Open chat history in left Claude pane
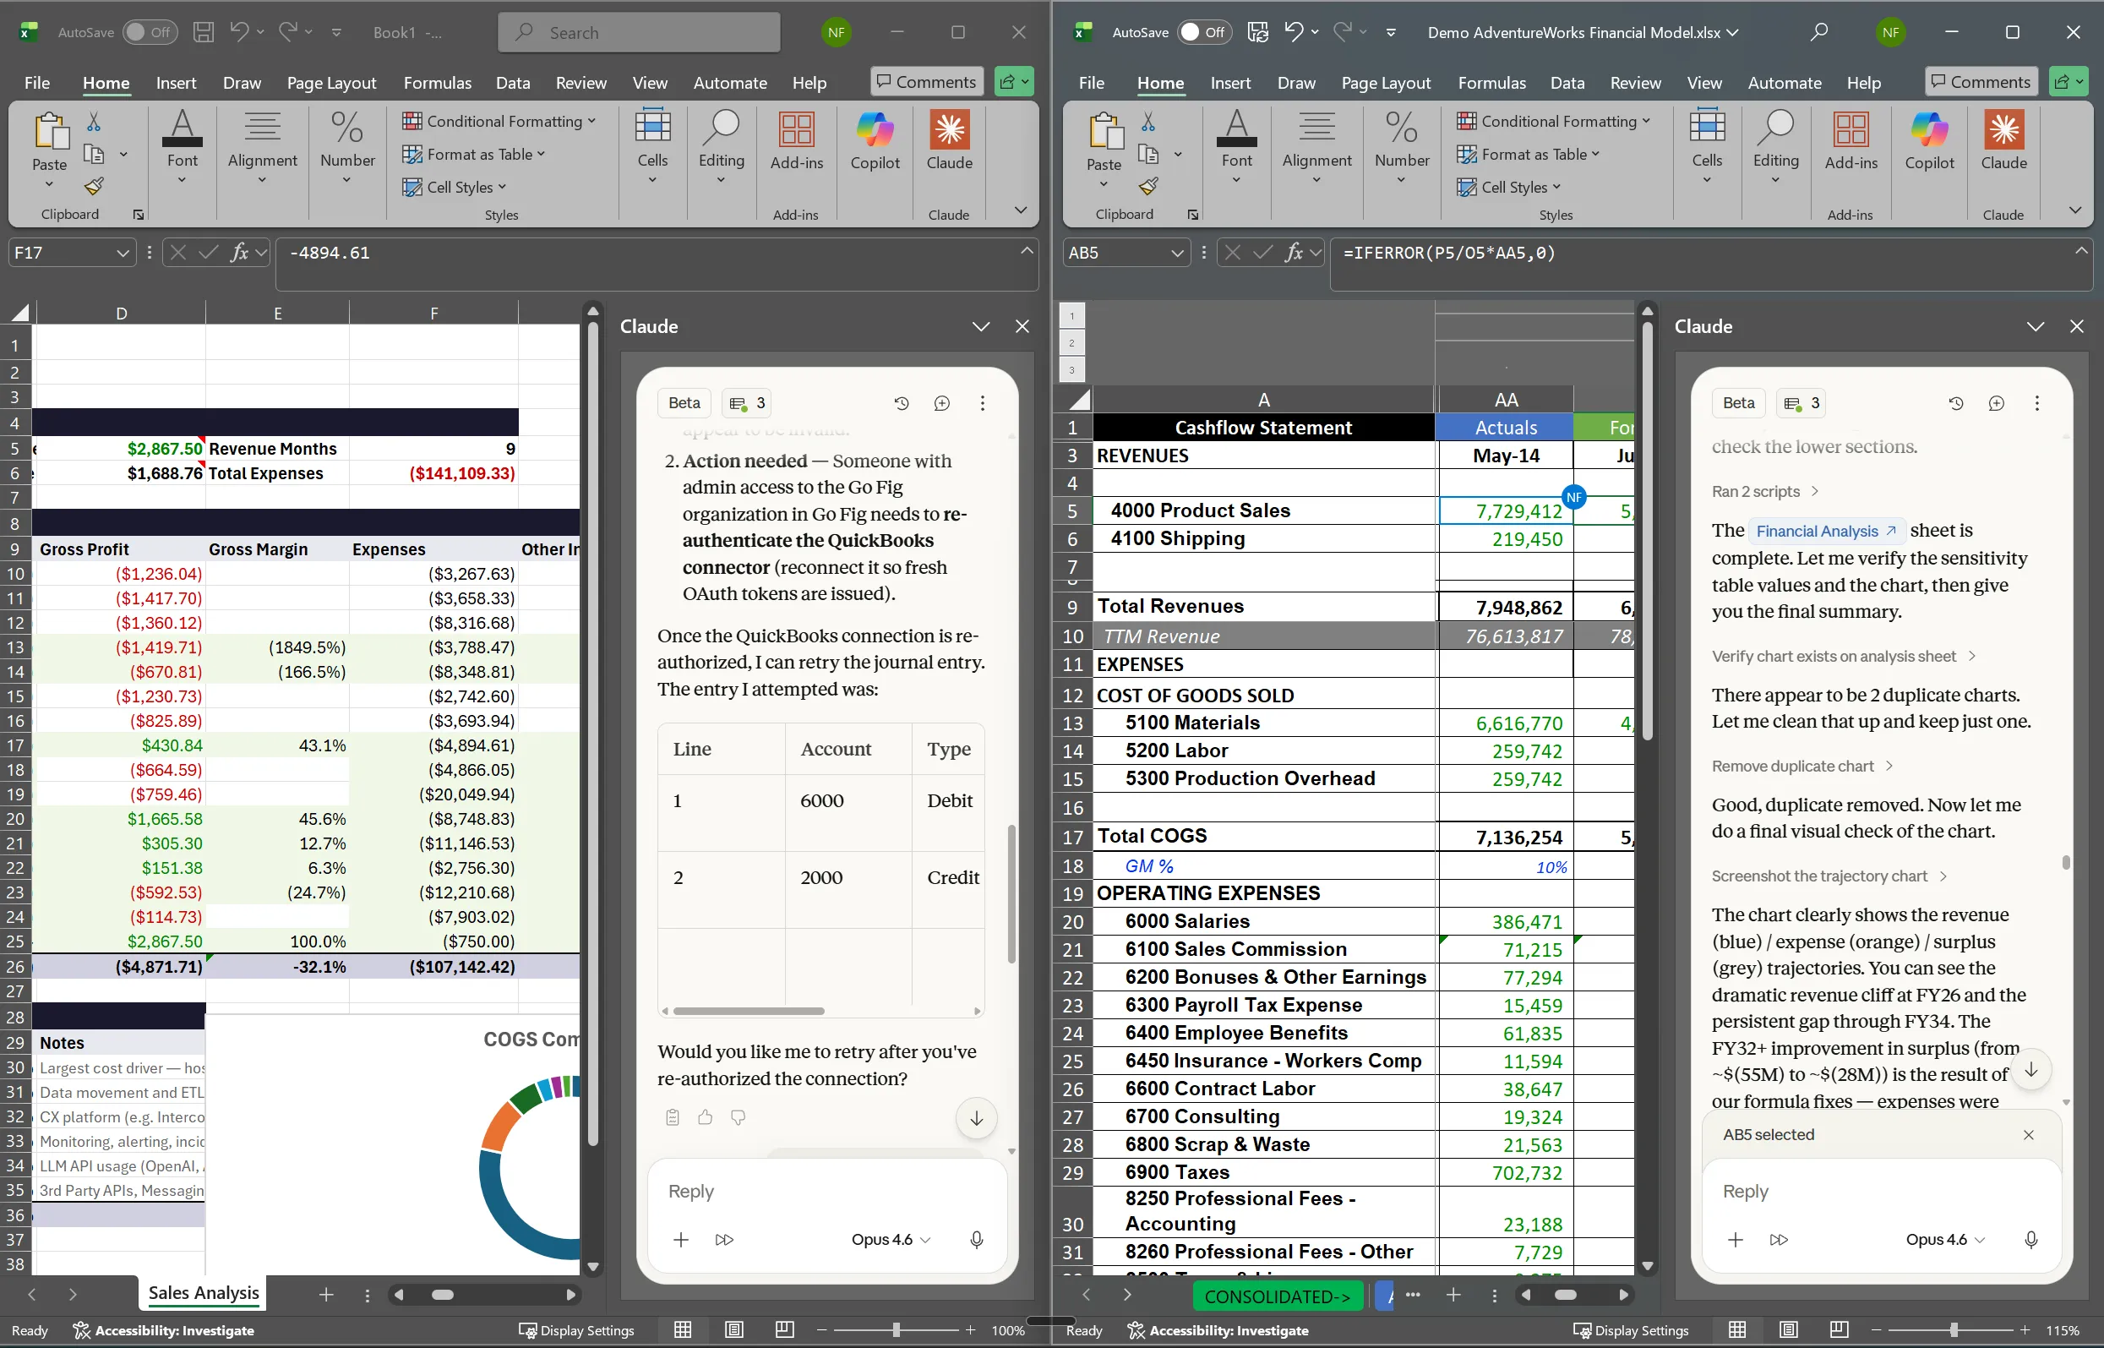This screenshot has height=1348, width=2104. coord(901,403)
